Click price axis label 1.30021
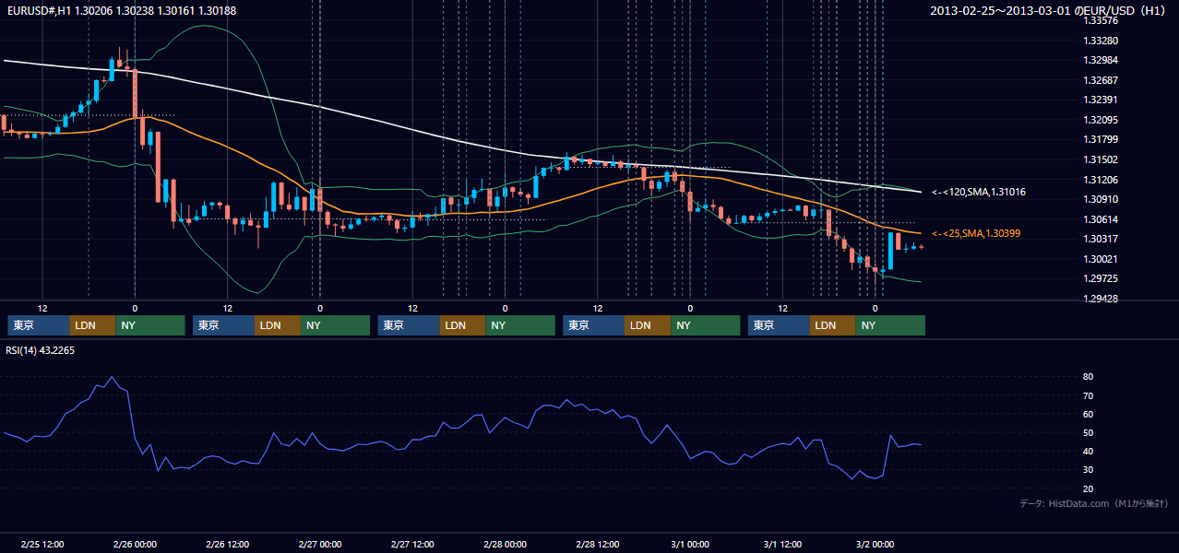 tap(1101, 259)
